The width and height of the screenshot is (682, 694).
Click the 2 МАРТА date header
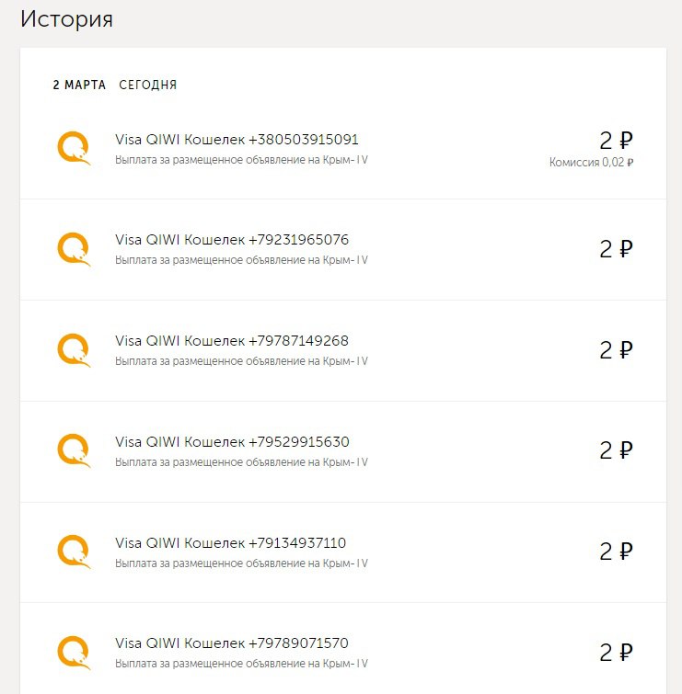[x=79, y=85]
